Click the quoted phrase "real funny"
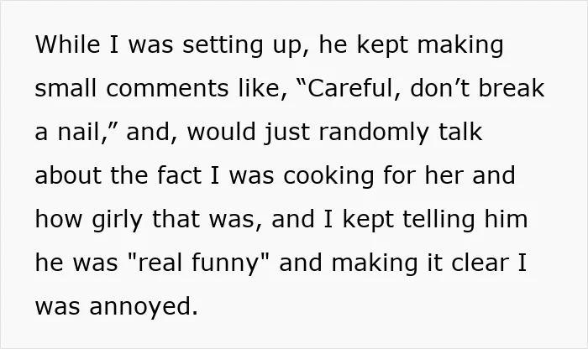Screen dimensions: 588x349 point(199,263)
